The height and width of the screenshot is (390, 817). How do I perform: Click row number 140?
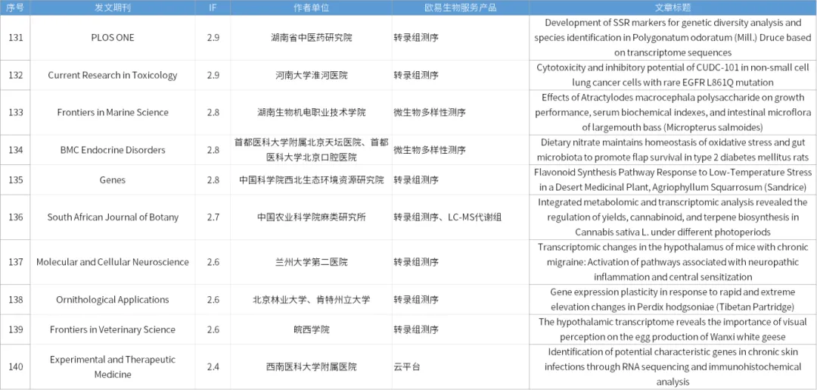coord(15,367)
